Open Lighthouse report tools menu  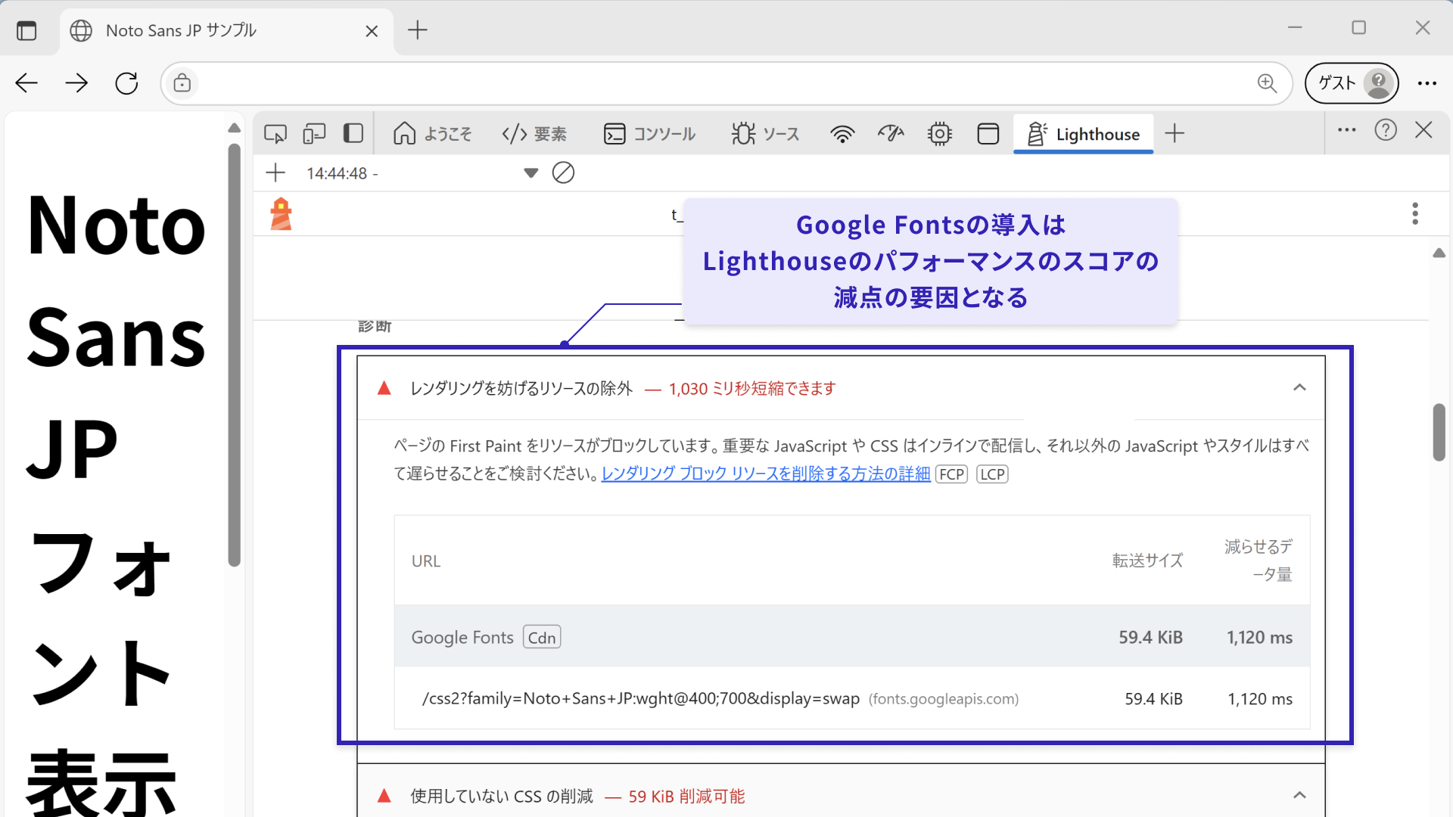click(1415, 213)
